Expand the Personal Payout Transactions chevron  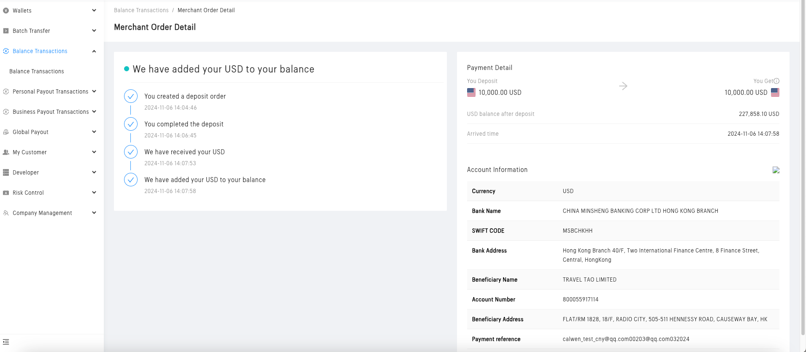coord(94,91)
